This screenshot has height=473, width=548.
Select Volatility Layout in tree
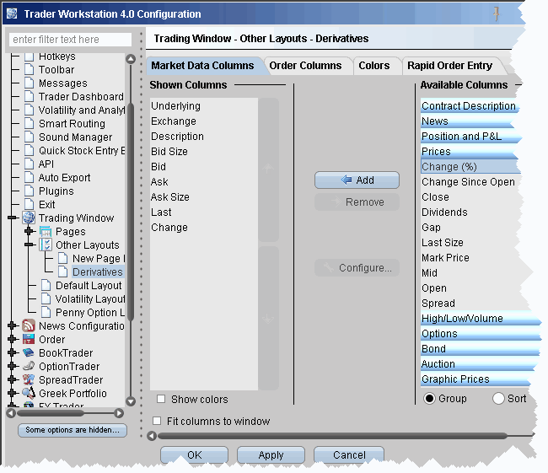point(90,299)
